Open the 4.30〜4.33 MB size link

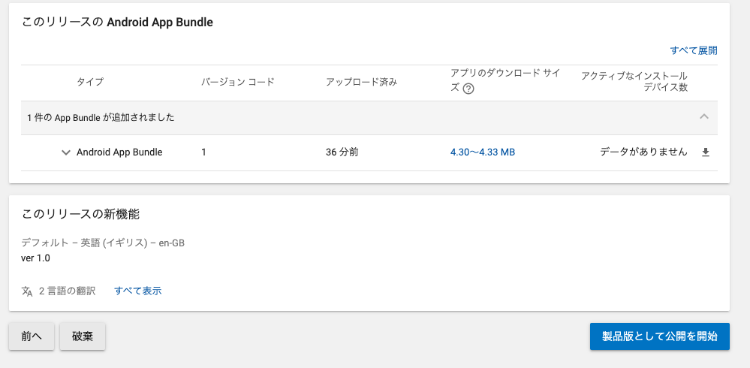pyautogui.click(x=483, y=152)
